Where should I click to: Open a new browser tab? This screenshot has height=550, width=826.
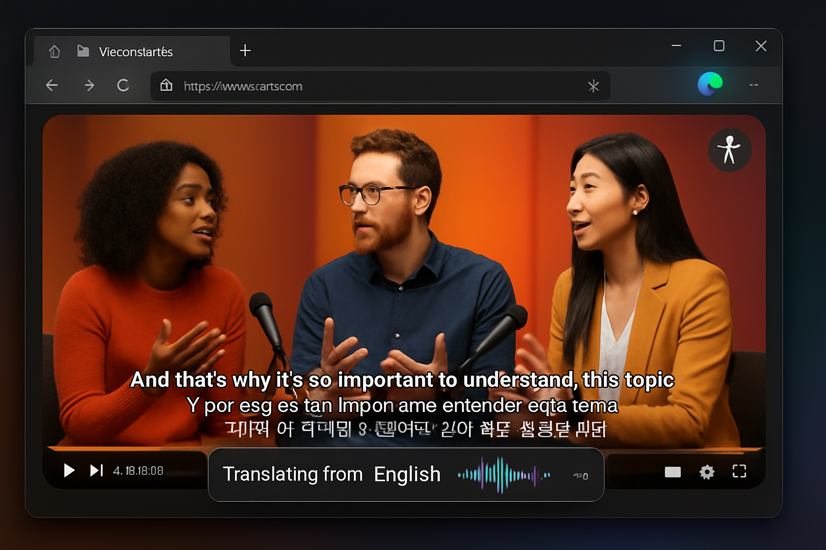[245, 50]
